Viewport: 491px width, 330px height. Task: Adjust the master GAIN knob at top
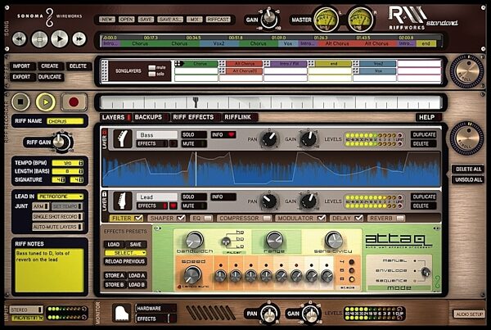point(268,19)
